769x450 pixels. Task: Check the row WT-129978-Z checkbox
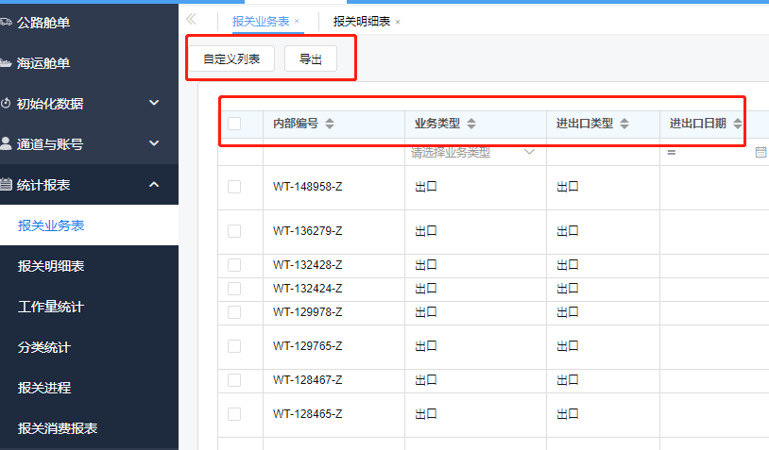(234, 312)
